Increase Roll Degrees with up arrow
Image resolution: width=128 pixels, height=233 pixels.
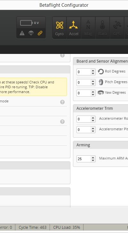pos(93,71)
